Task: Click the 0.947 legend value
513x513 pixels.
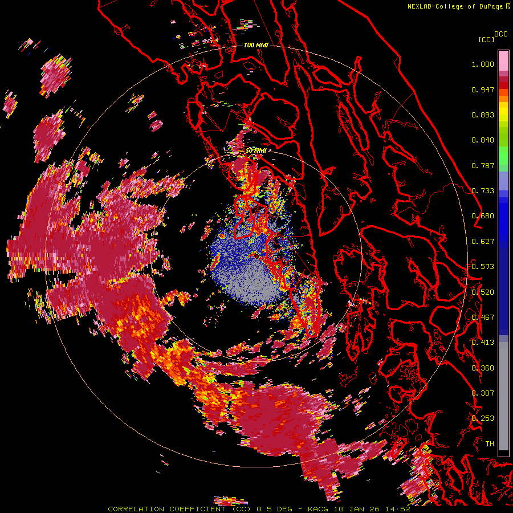Action: [x=483, y=89]
